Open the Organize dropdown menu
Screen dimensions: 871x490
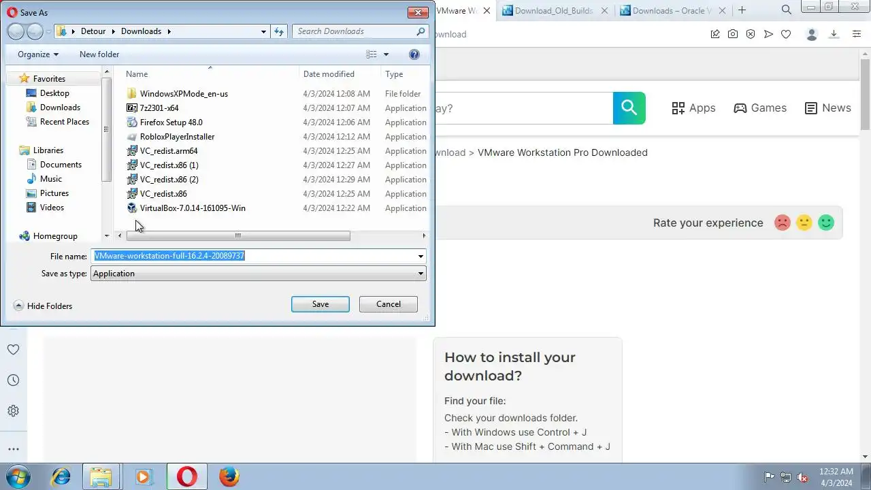(38, 54)
